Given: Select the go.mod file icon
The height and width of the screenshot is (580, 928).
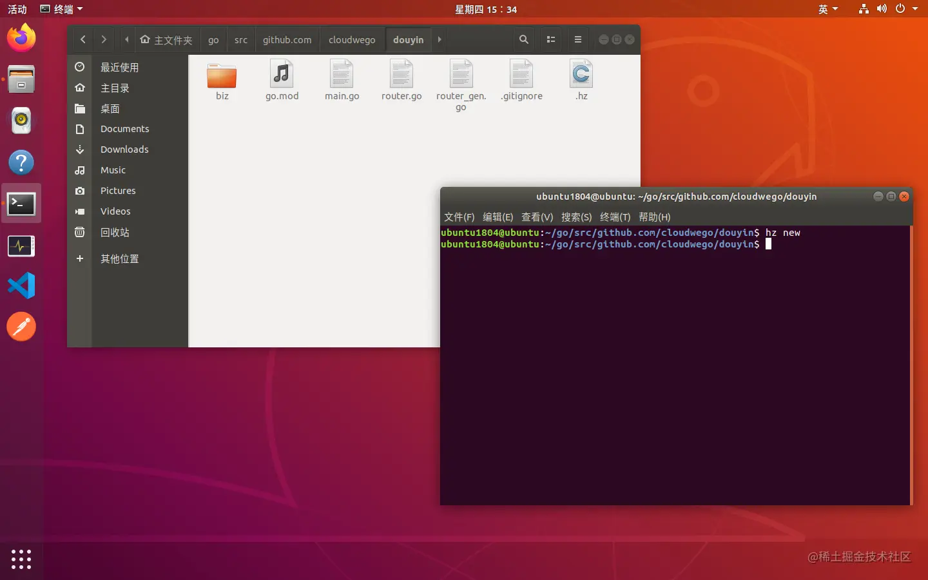Looking at the screenshot, I should [x=282, y=74].
